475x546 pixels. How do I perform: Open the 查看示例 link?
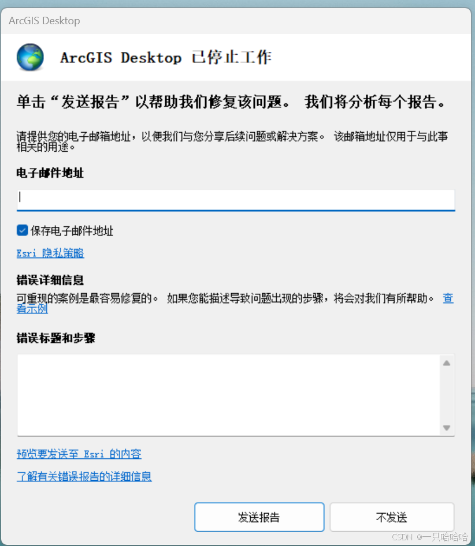coord(32,309)
